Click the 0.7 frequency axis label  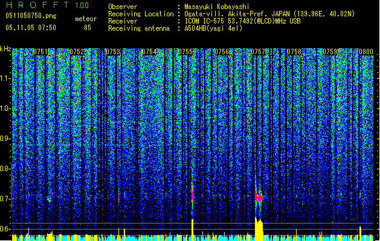coord(5,199)
